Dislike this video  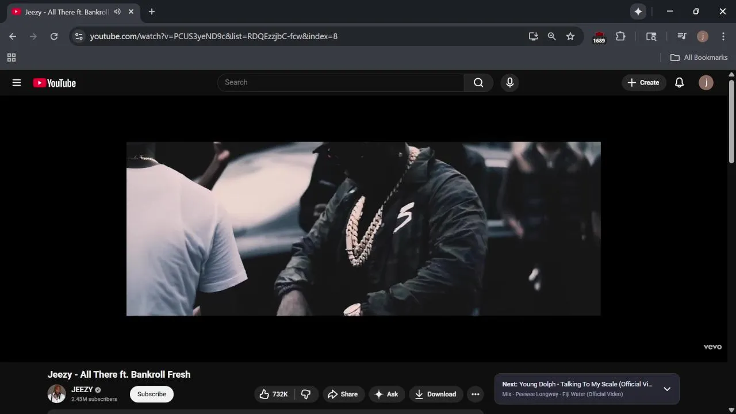306,394
